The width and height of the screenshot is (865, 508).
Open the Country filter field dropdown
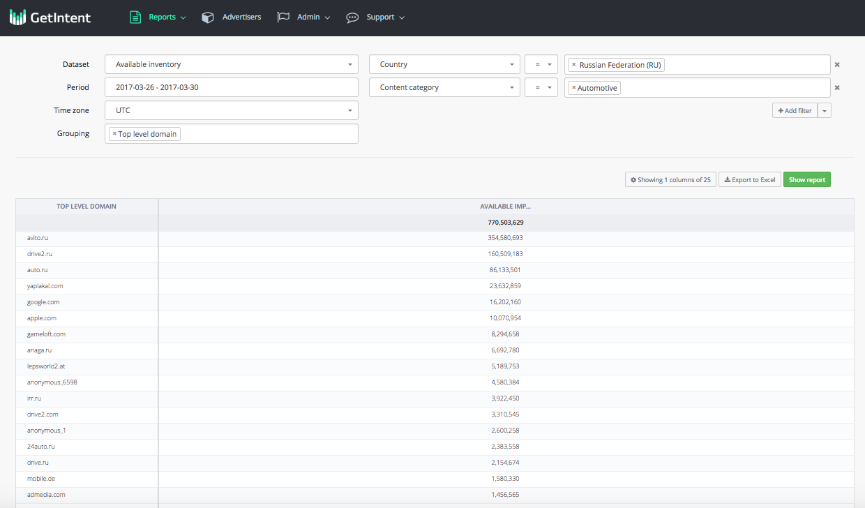[444, 64]
